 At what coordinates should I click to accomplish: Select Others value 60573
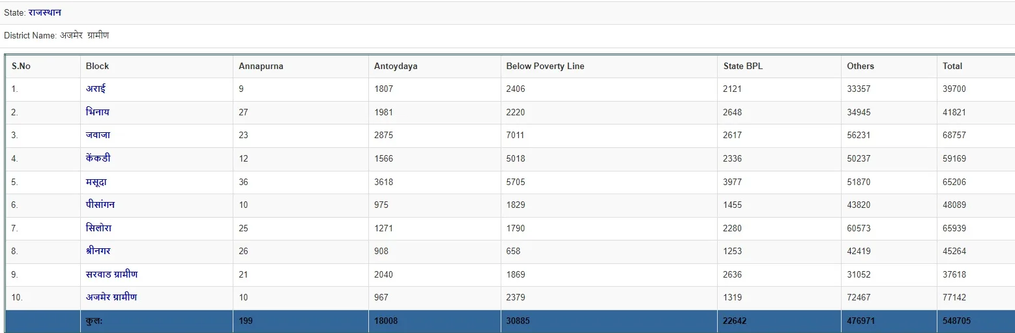(x=859, y=228)
